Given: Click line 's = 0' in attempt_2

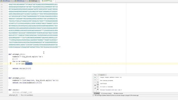Looking at the screenshot, I should click(15, 59).
